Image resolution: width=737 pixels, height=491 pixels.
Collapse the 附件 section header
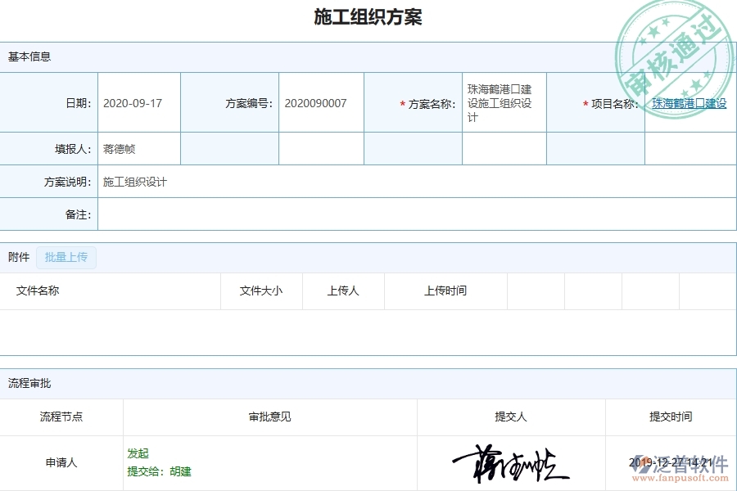[x=18, y=257]
